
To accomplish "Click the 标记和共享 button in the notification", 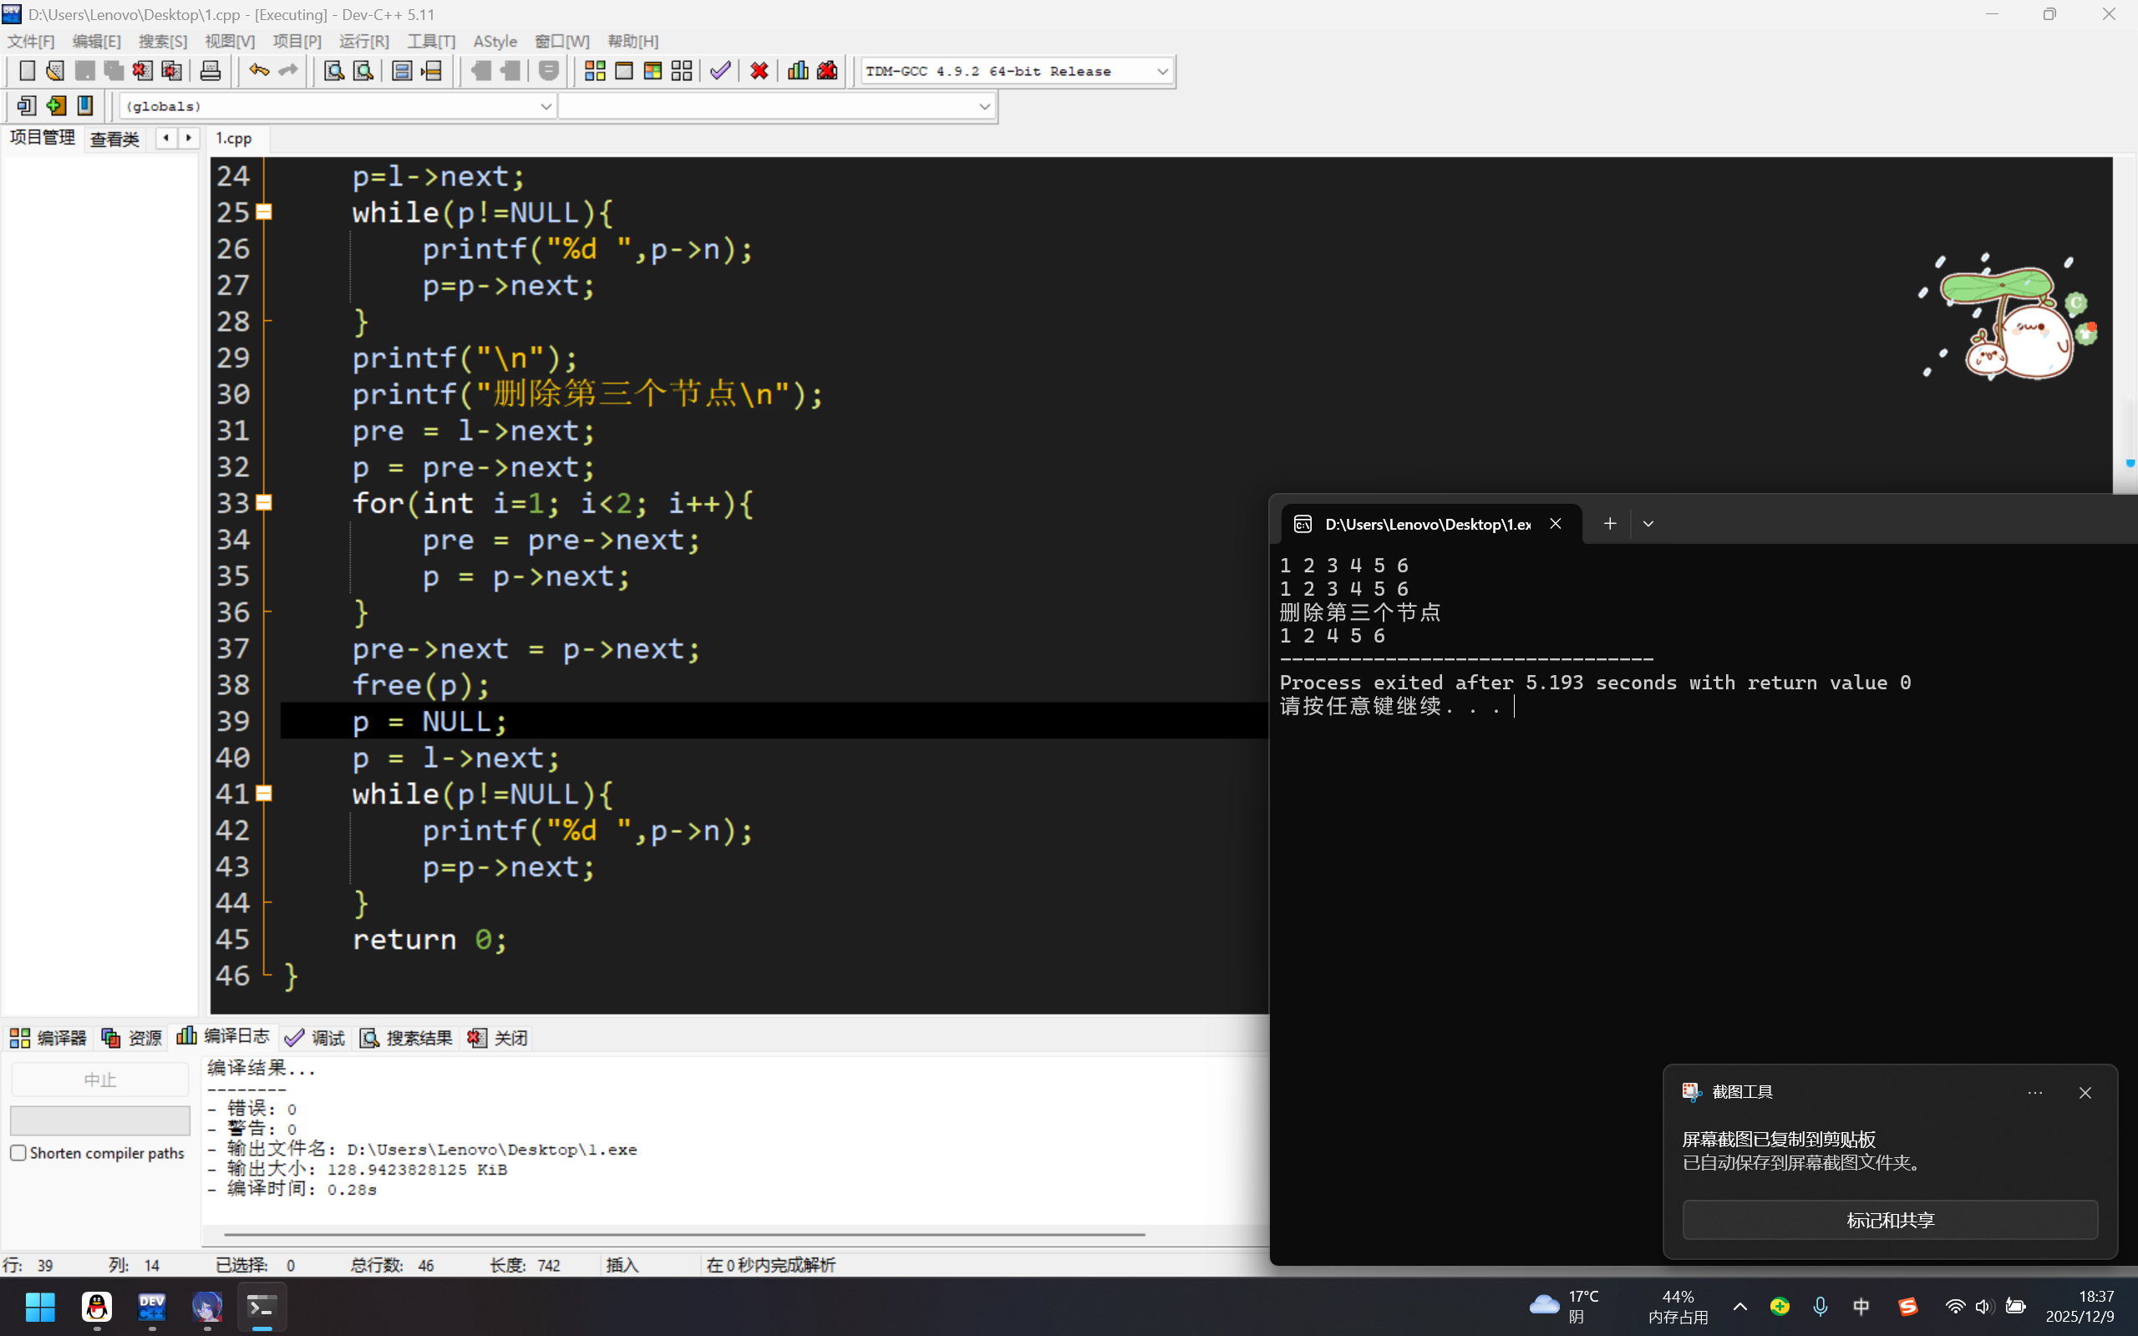I will pos(1889,1219).
